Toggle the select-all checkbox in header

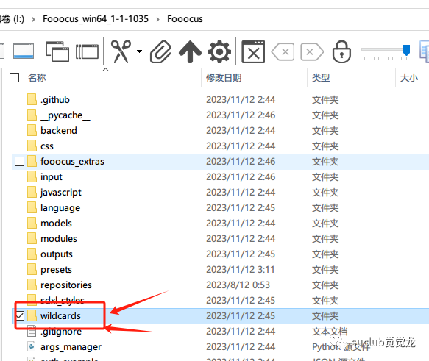coord(14,78)
